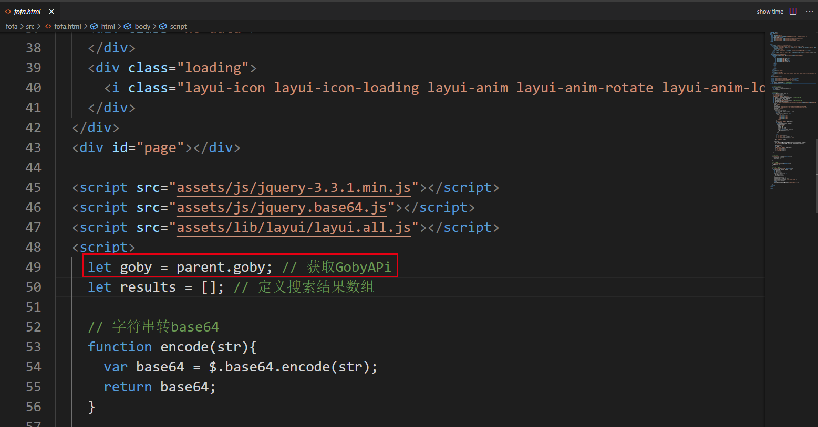Open the body breadcrumb symbol
Screen dimensions: 818x427
tap(142, 26)
